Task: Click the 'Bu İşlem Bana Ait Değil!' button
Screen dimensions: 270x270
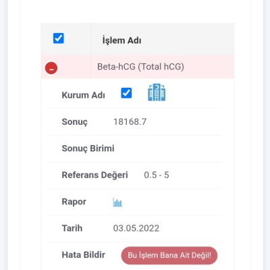Action: (169, 255)
